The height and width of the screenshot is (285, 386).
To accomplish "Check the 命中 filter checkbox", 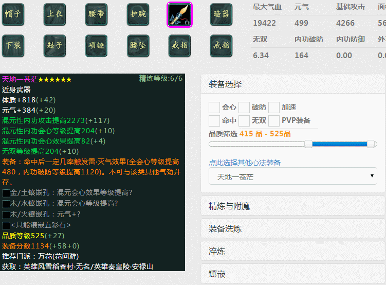I will tap(214, 121).
